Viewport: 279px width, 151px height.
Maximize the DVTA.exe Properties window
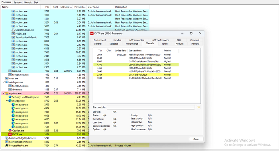coord(191,33)
